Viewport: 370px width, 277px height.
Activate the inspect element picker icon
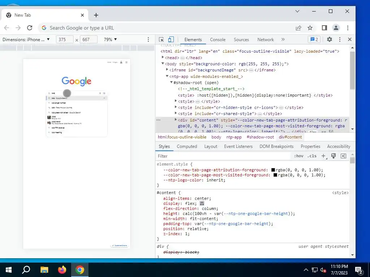(x=162, y=39)
